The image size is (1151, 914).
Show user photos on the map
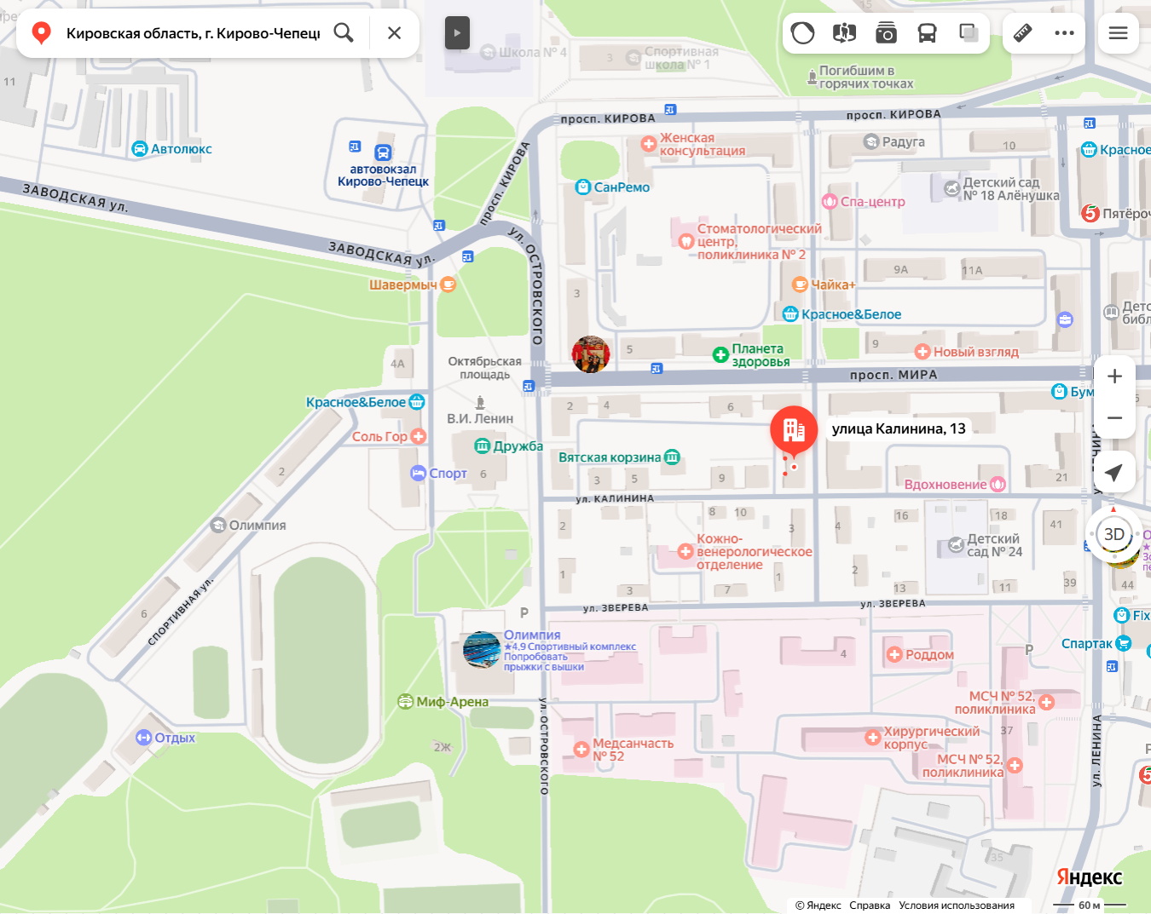click(886, 33)
